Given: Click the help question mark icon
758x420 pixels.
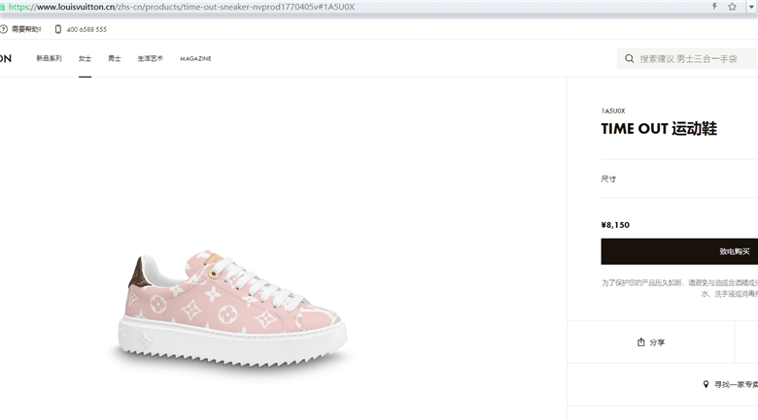Looking at the screenshot, I should pos(3,29).
